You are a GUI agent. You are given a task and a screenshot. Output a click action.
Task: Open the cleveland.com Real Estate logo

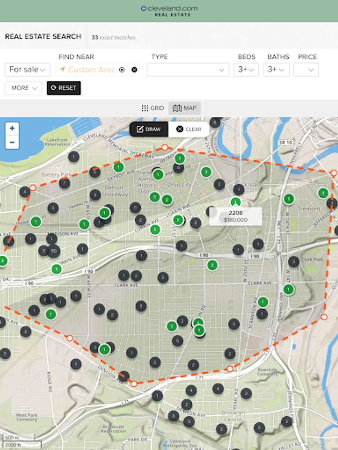pos(169,11)
